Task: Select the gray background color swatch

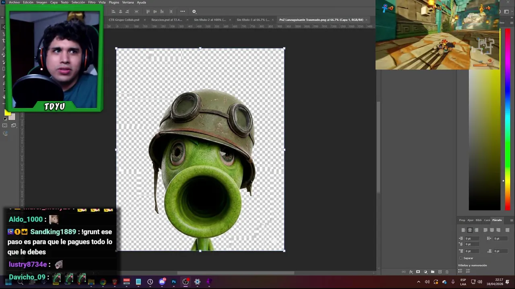Action: pyautogui.click(x=12, y=117)
